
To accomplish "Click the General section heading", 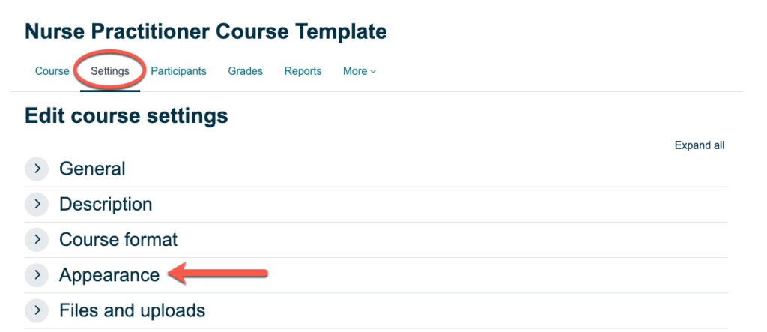I will pos(92,169).
